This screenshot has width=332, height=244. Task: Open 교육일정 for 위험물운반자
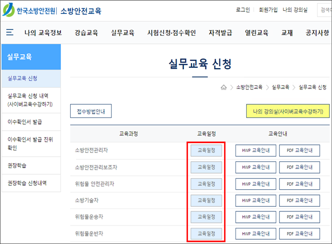(x=206, y=234)
